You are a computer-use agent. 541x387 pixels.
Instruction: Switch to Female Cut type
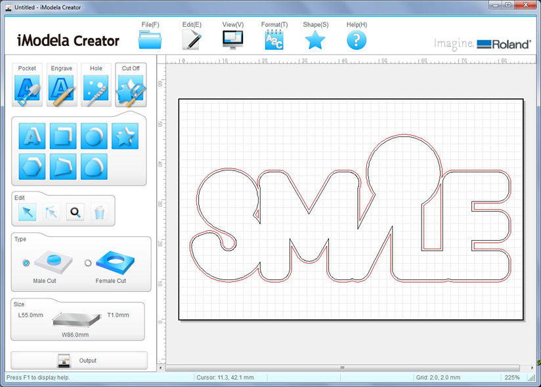tap(87, 263)
